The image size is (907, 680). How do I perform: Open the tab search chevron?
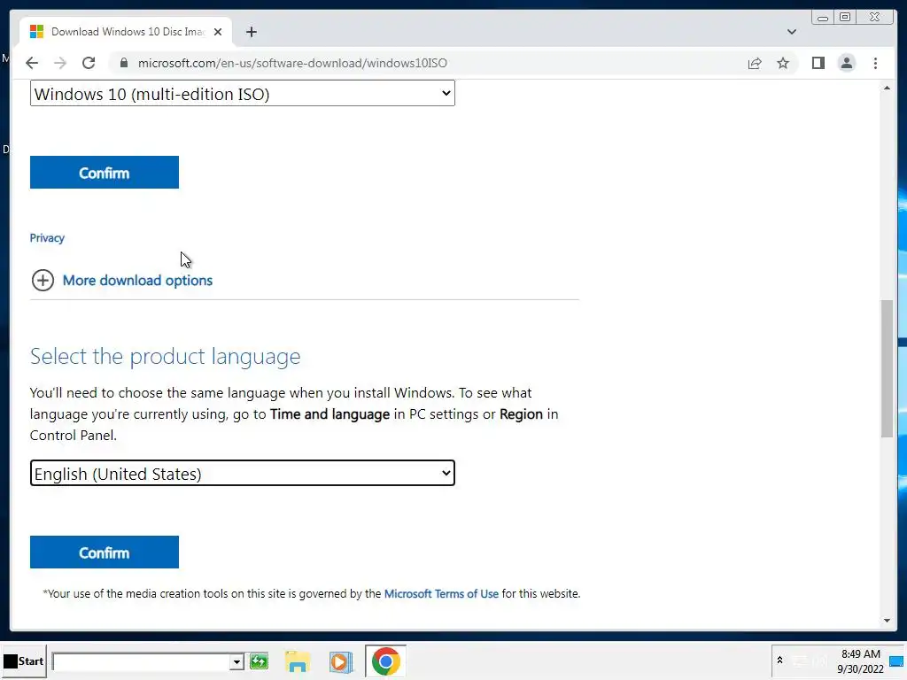[x=791, y=32]
